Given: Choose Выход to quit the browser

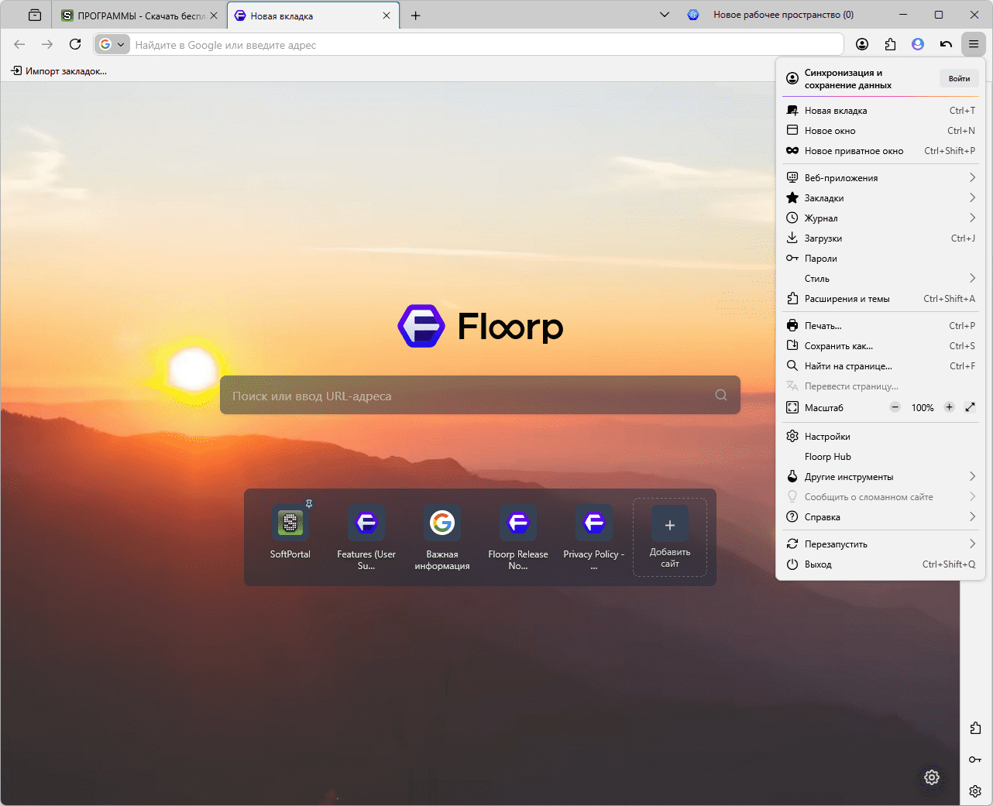Looking at the screenshot, I should 881,564.
